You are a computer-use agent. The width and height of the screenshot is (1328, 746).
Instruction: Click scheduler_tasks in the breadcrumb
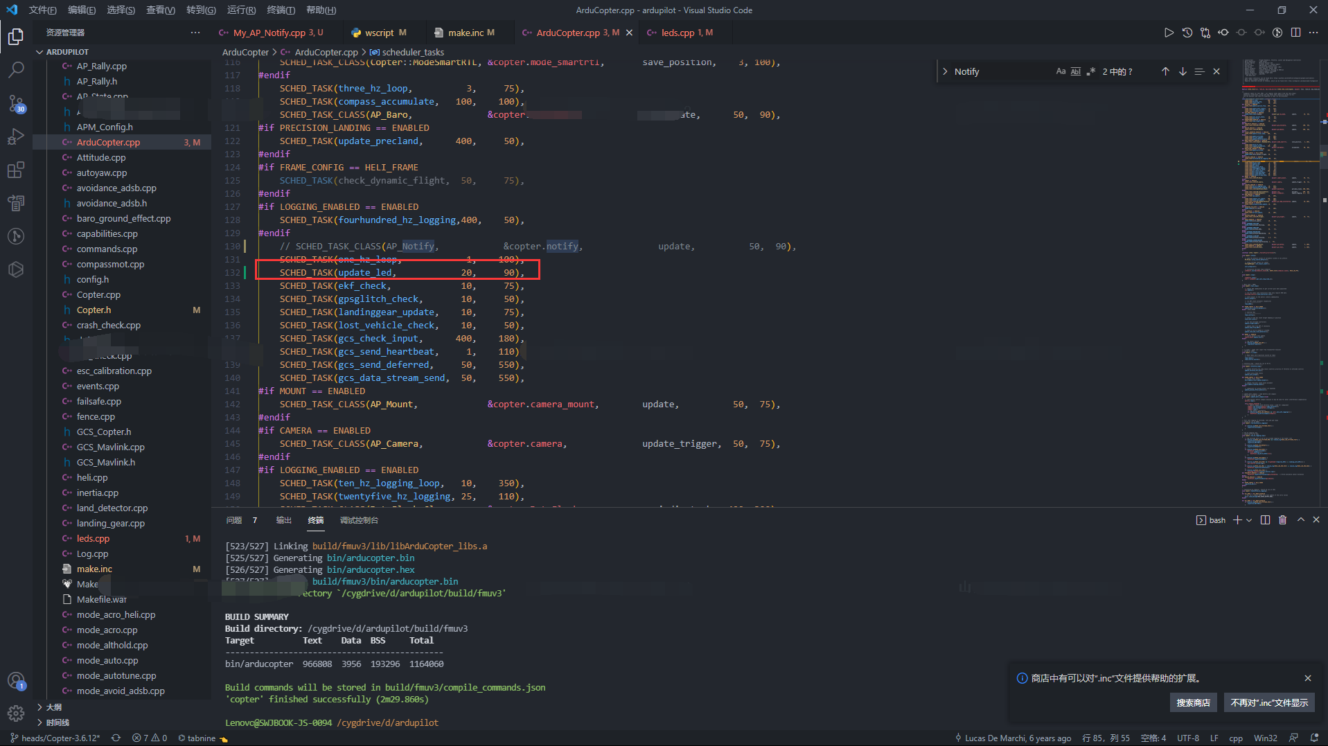coord(413,52)
